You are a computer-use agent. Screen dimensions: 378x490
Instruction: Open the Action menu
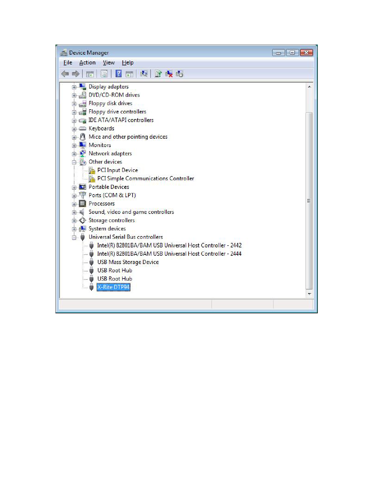tap(87, 63)
